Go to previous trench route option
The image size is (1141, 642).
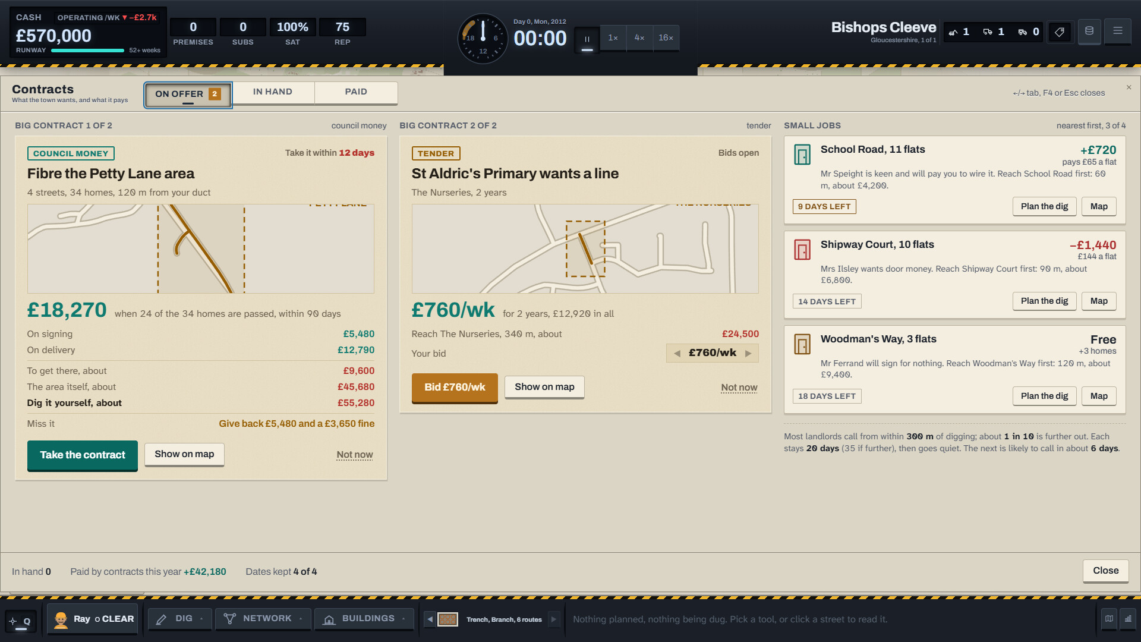pos(430,619)
